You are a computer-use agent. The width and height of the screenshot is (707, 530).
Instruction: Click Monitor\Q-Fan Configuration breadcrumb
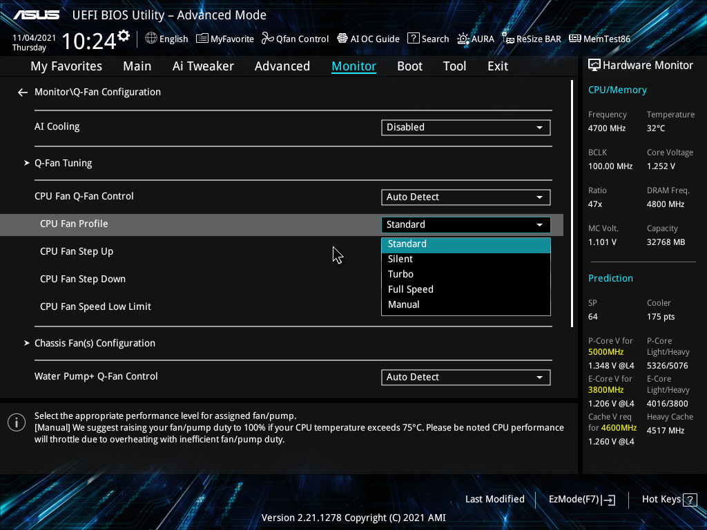click(x=97, y=92)
